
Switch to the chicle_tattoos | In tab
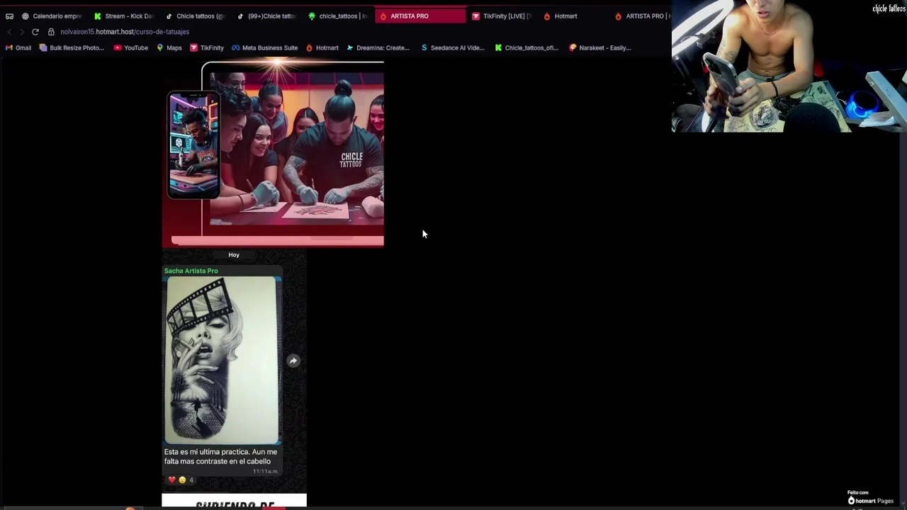coord(337,16)
